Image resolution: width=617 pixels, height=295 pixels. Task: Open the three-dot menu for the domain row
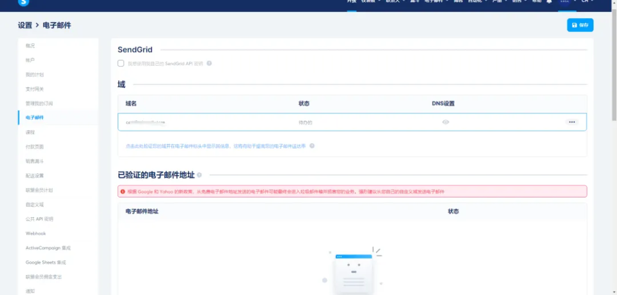click(572, 122)
